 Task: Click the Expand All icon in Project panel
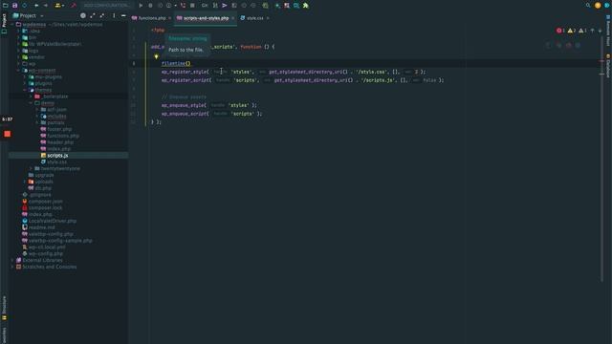(93, 15)
